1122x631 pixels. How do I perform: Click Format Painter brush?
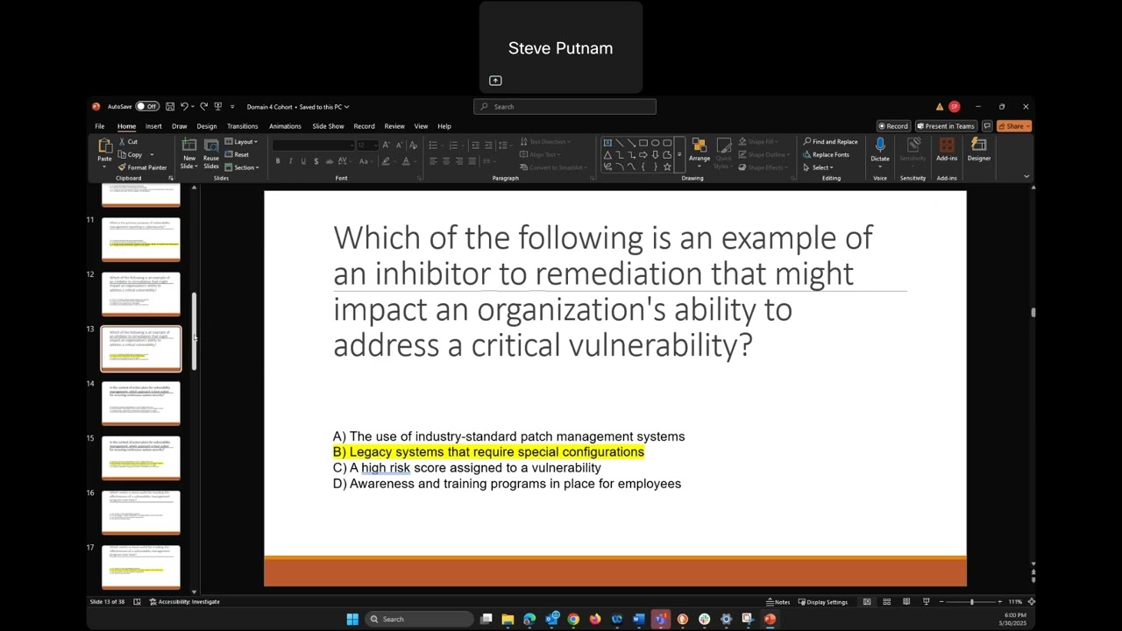pos(142,167)
